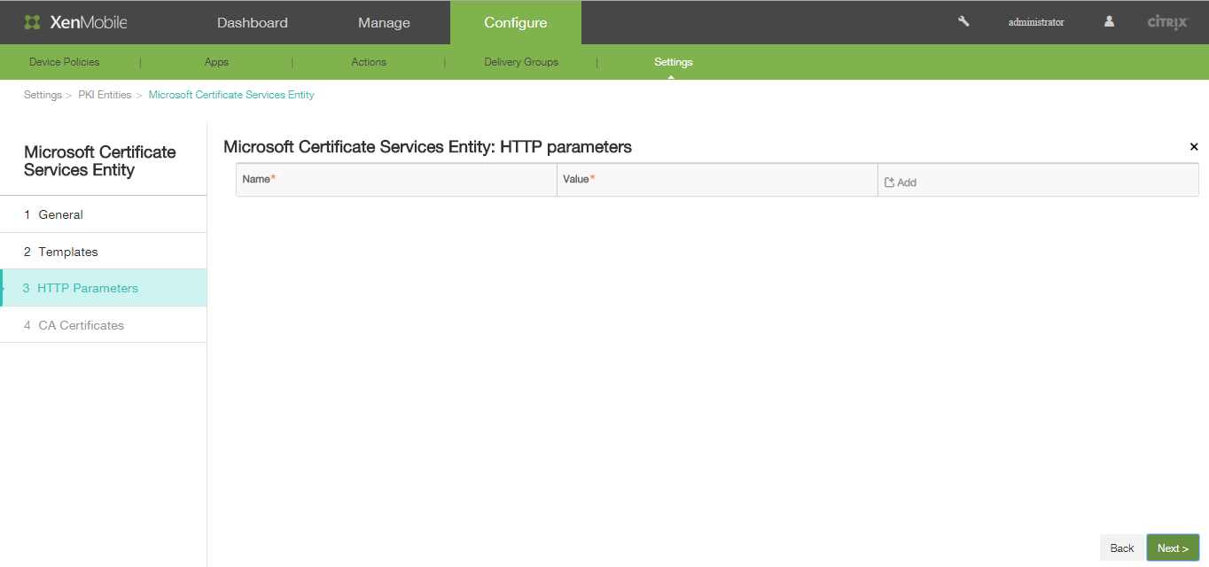Go back to PKI Entities breadcrumb

105,95
